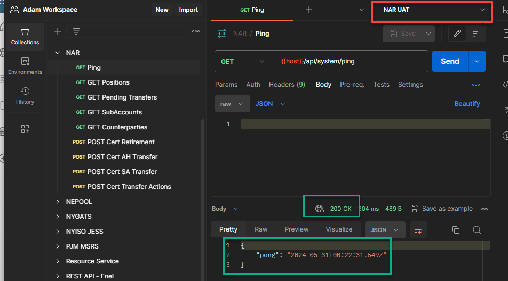
Task: Open the raw body type dropdown
Action: point(232,104)
